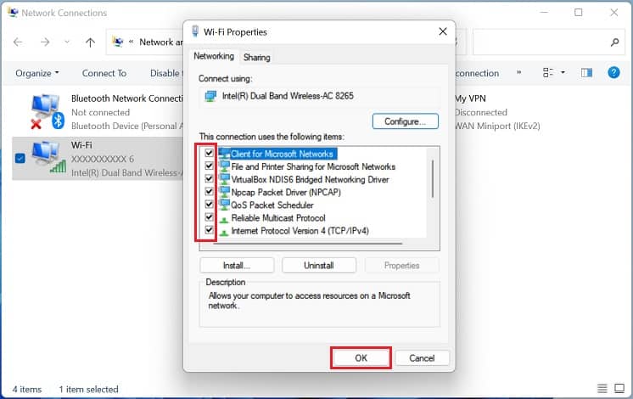The height and width of the screenshot is (399, 633).
Task: Click the connection toolbar command
Action: [x=477, y=73]
